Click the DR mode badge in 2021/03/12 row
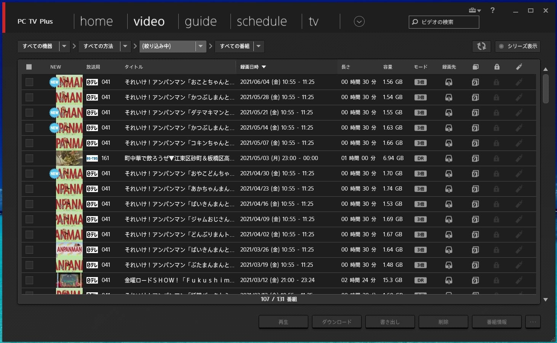The height and width of the screenshot is (343, 557). click(x=420, y=280)
